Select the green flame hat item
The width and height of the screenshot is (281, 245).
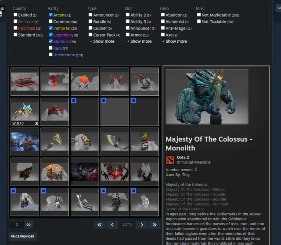(145, 142)
